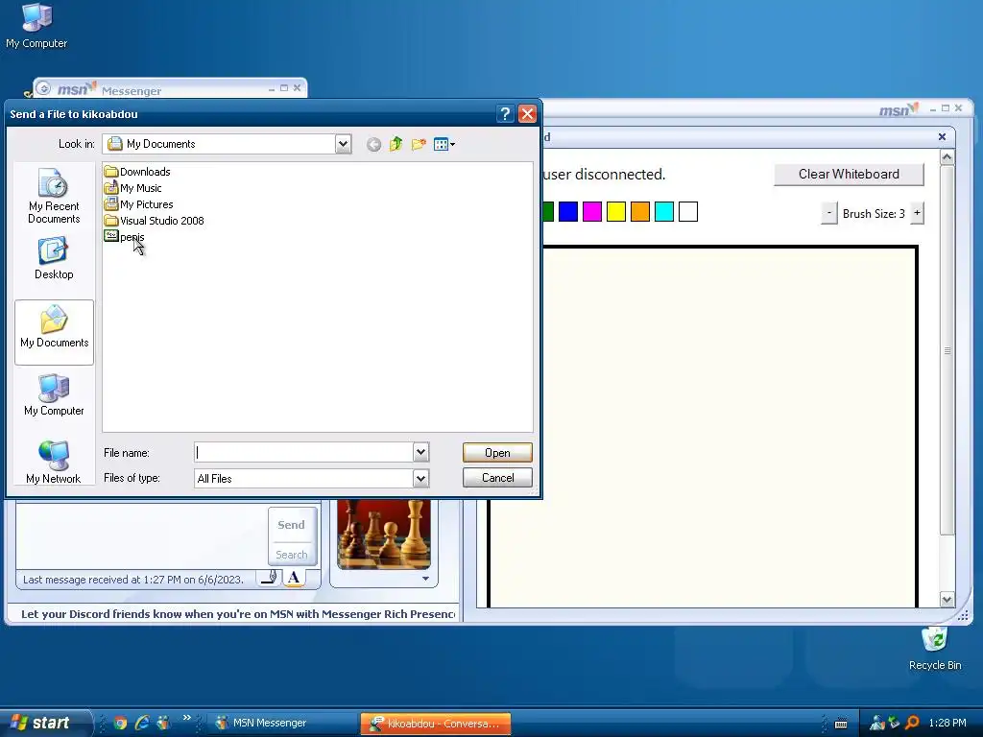983x737 pixels.
Task: Select Recycle Bin desktop icon
Action: click(x=935, y=650)
